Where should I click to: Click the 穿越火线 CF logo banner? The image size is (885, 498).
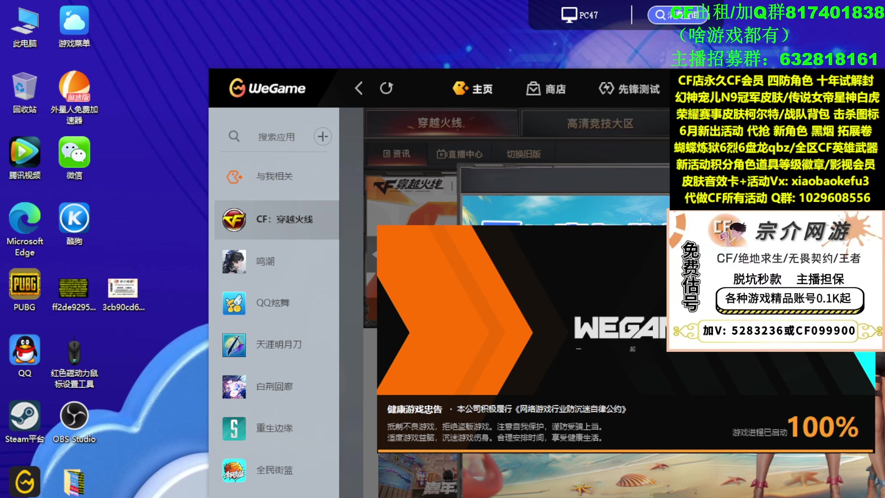(x=408, y=186)
